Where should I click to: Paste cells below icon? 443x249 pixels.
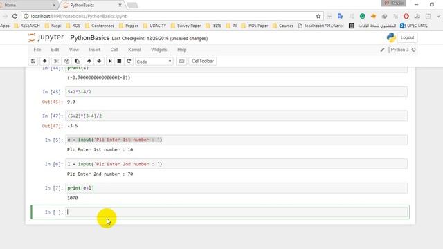click(77, 61)
